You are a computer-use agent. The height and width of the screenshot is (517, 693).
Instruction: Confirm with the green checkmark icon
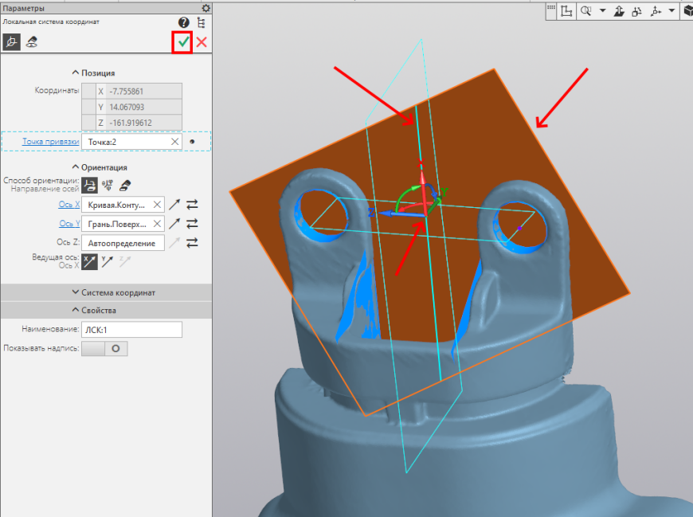[x=183, y=42]
